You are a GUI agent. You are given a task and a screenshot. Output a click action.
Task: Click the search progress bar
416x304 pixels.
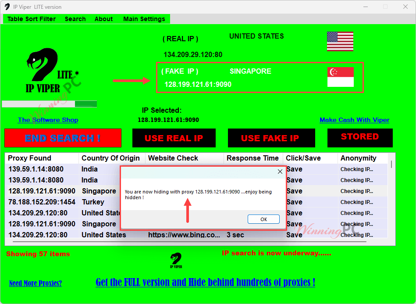pos(50,104)
